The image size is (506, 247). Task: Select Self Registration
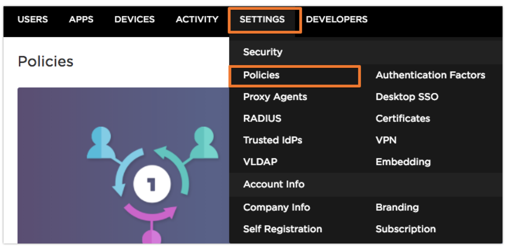(x=282, y=229)
